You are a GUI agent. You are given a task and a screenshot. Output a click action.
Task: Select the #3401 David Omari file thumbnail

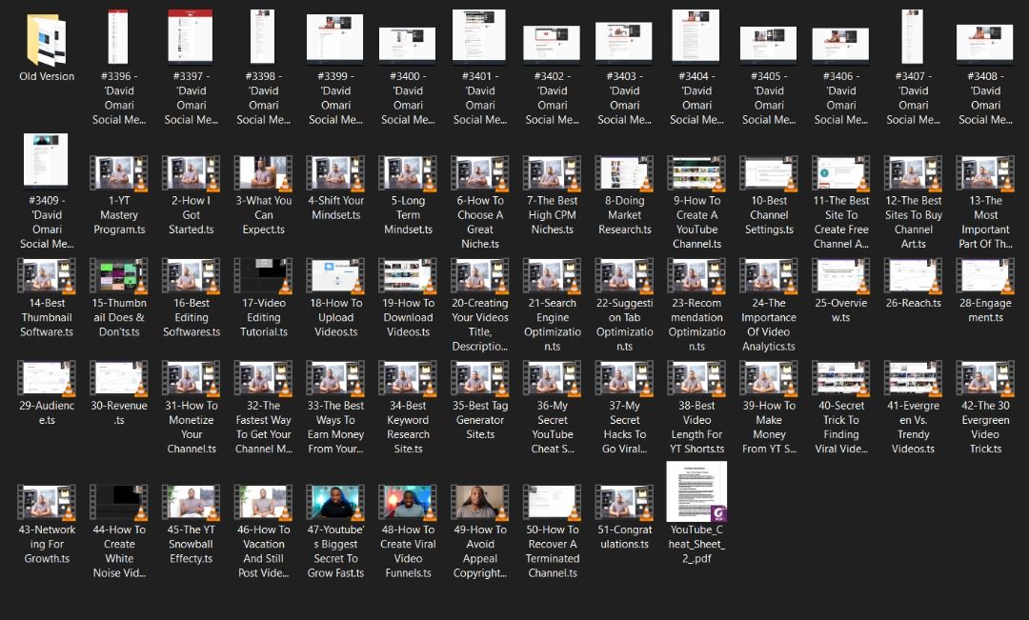479,38
